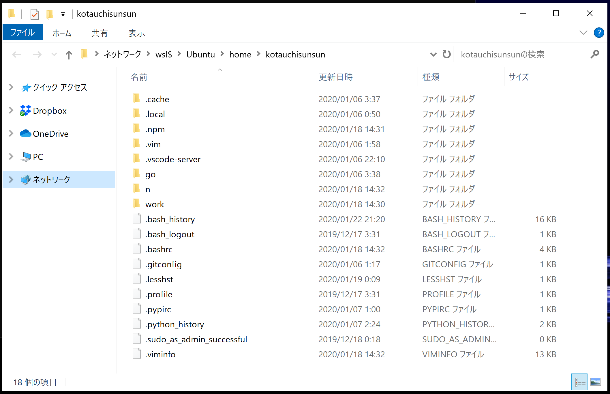Switch to Large thumbnails view icon
Viewport: 610px width, 394px height.
[595, 382]
